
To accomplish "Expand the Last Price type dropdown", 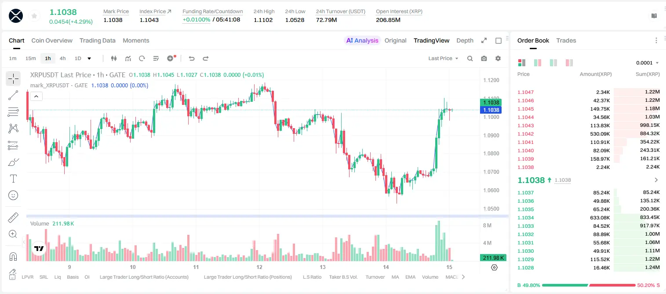I will coord(443,58).
